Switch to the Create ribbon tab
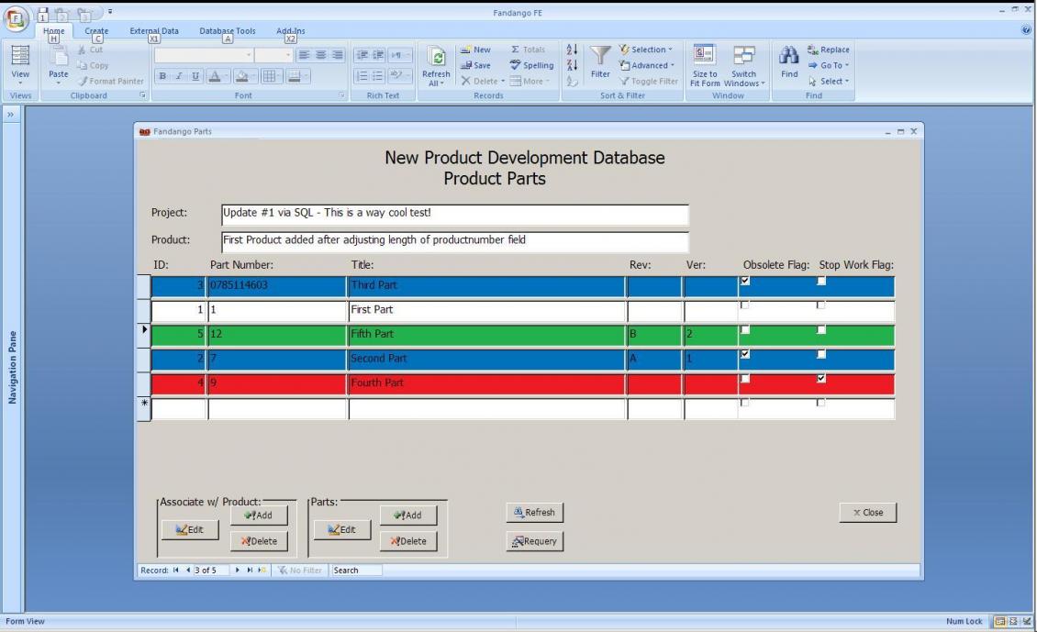1037x632 pixels. tap(96, 31)
